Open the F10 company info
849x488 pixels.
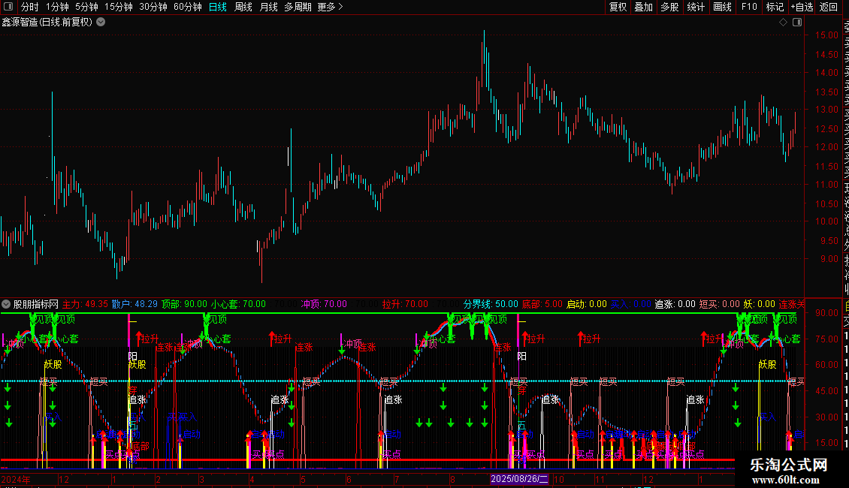click(x=749, y=7)
